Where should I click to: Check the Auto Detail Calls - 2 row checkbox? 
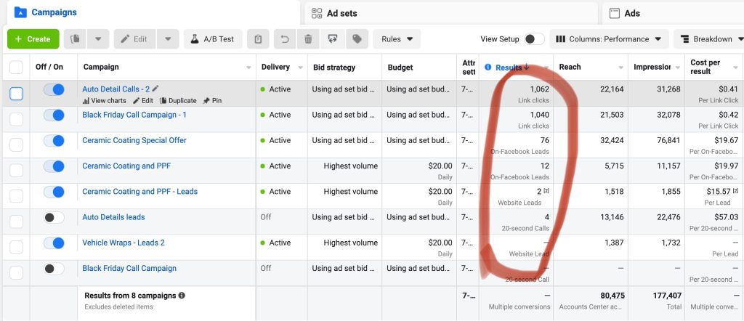(16, 93)
